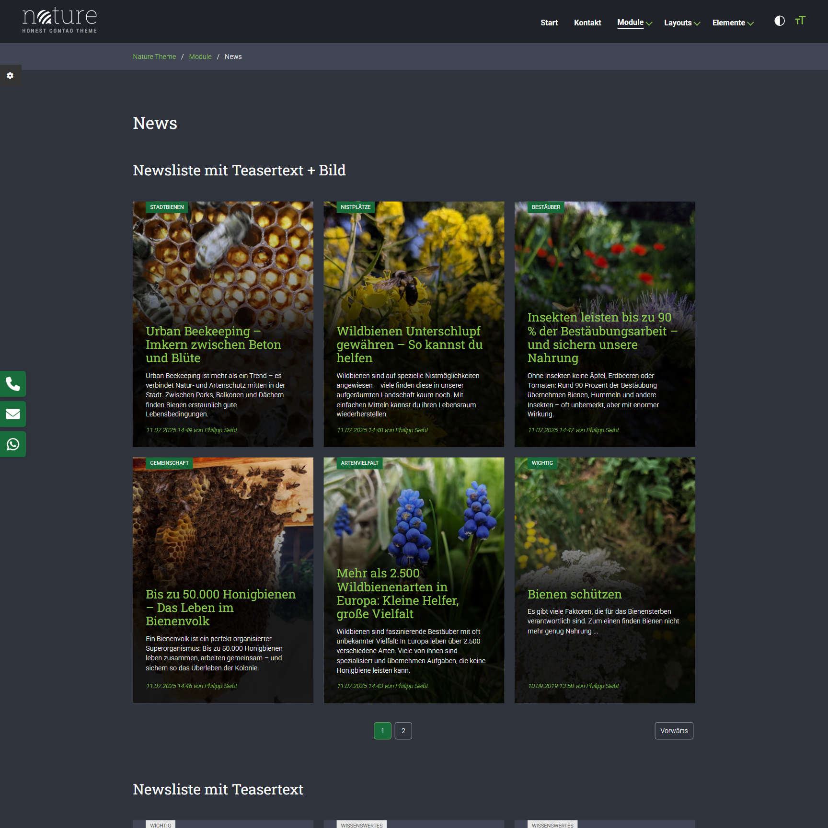The image size is (828, 828).
Task: Click the date 11.07.2025 14:47 von Philipp Seibt
Action: point(574,430)
